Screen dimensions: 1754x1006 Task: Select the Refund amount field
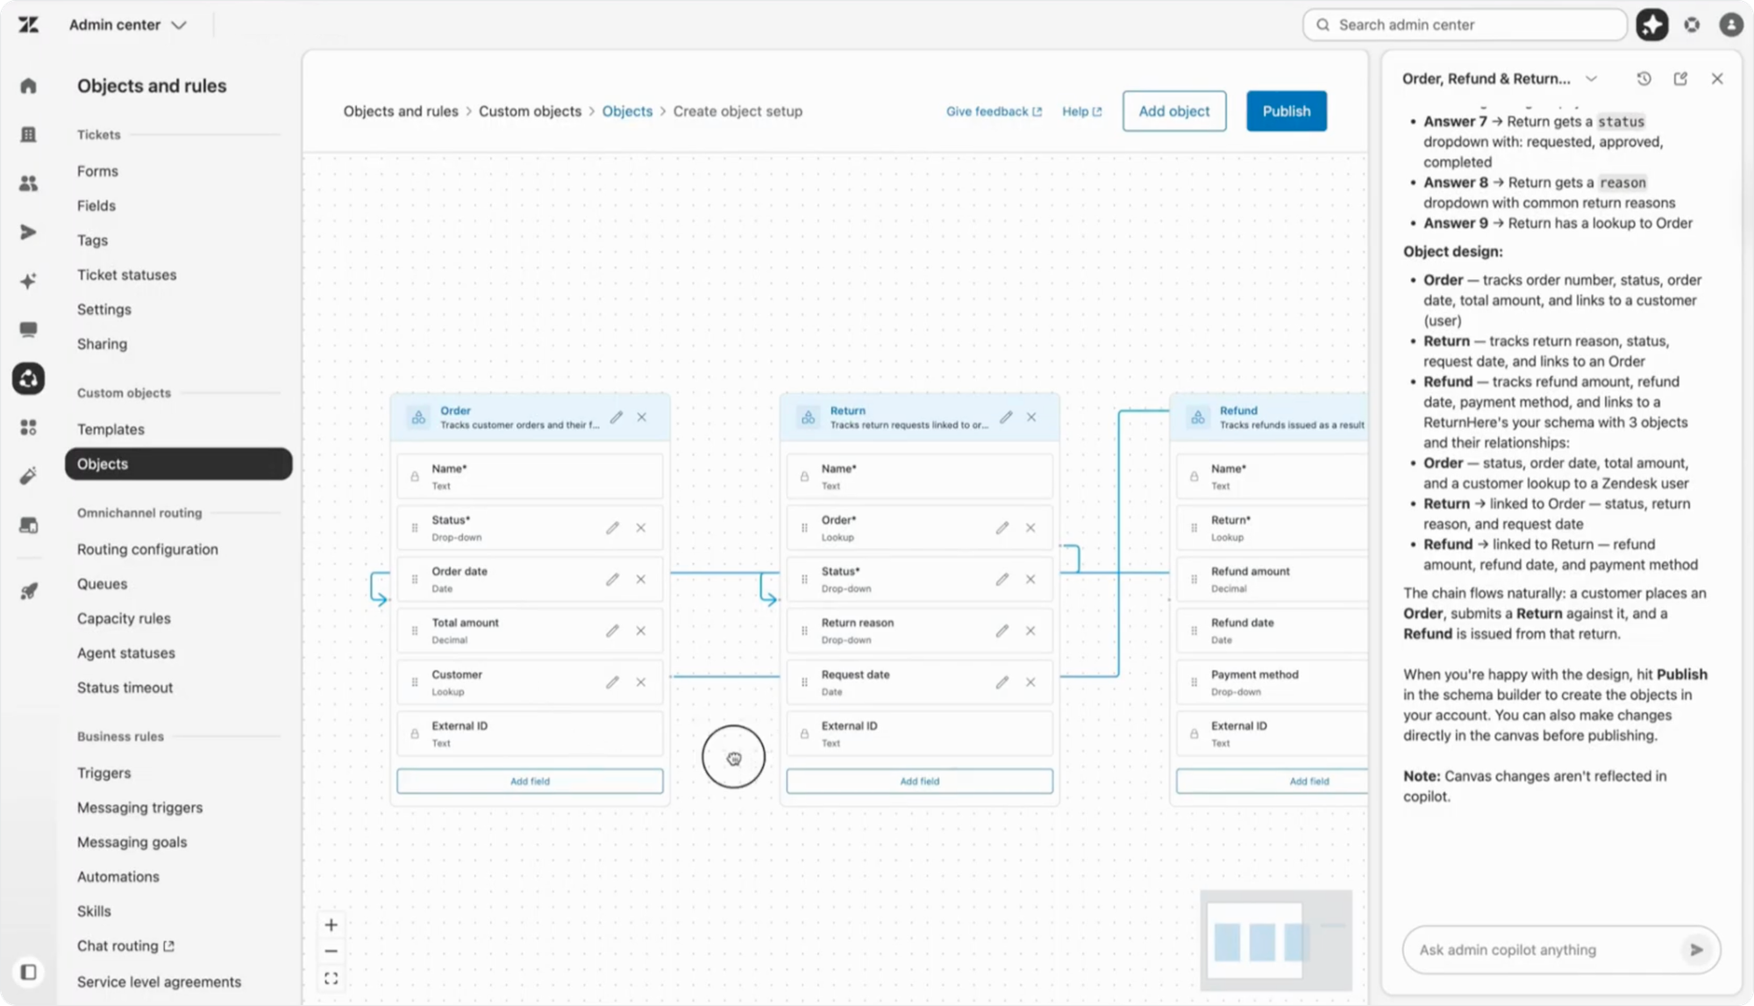1272,579
